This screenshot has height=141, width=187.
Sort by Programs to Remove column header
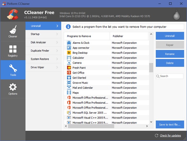coord(87,36)
